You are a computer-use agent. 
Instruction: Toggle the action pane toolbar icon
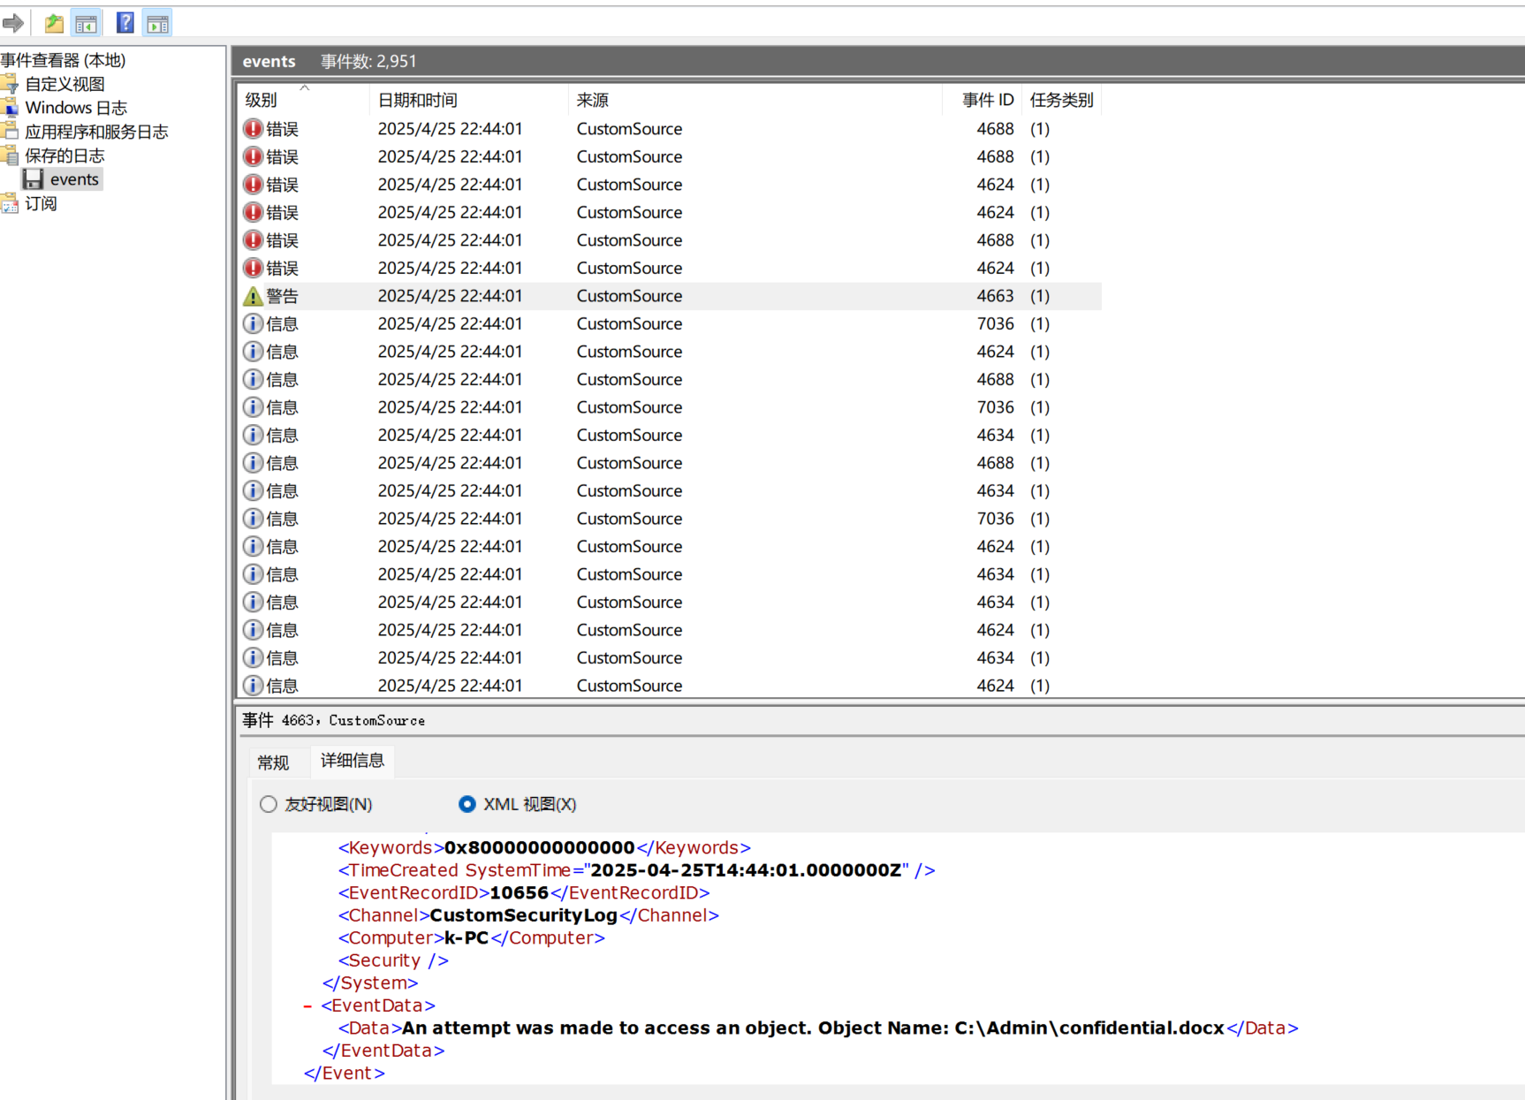pyautogui.click(x=157, y=23)
